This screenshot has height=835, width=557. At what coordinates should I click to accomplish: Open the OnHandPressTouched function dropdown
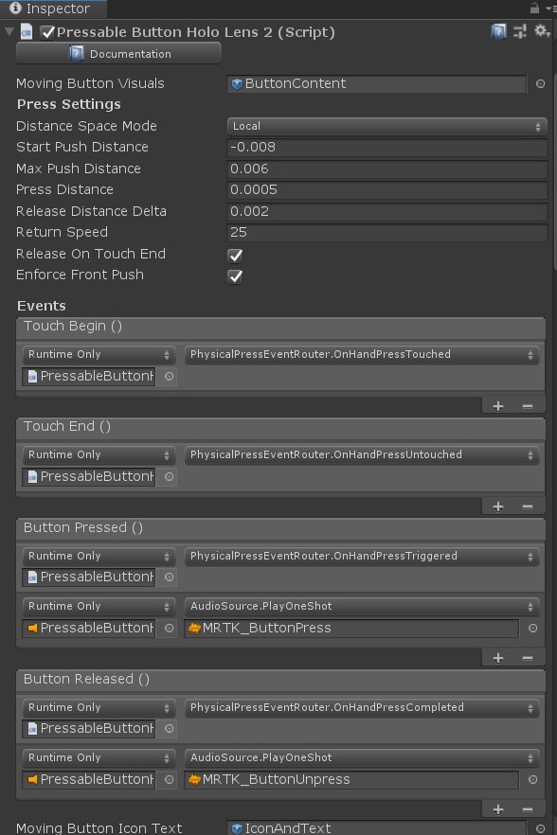click(x=362, y=355)
